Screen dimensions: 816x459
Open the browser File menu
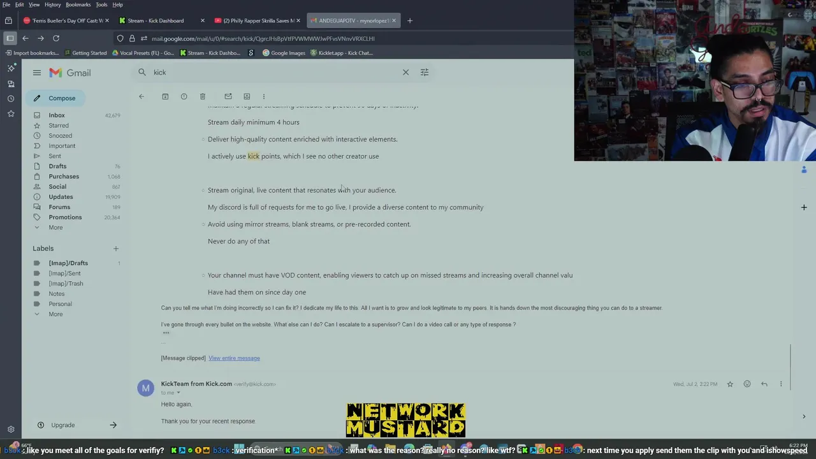point(6,4)
